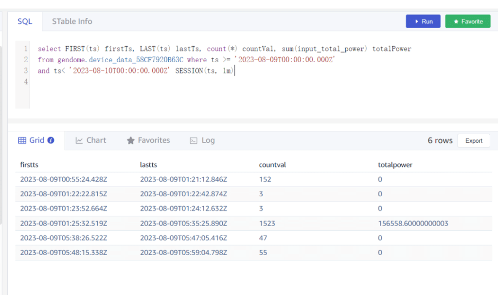Select the row with countval 1523
This screenshot has width=498, height=295.
click(x=267, y=224)
